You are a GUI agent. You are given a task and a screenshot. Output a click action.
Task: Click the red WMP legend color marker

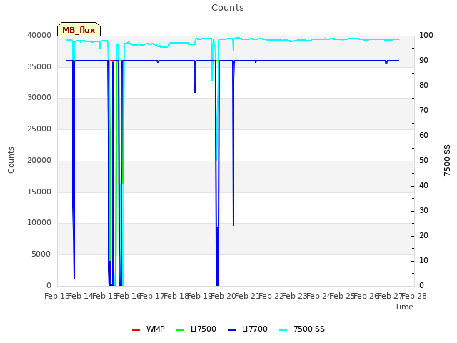tap(136, 330)
